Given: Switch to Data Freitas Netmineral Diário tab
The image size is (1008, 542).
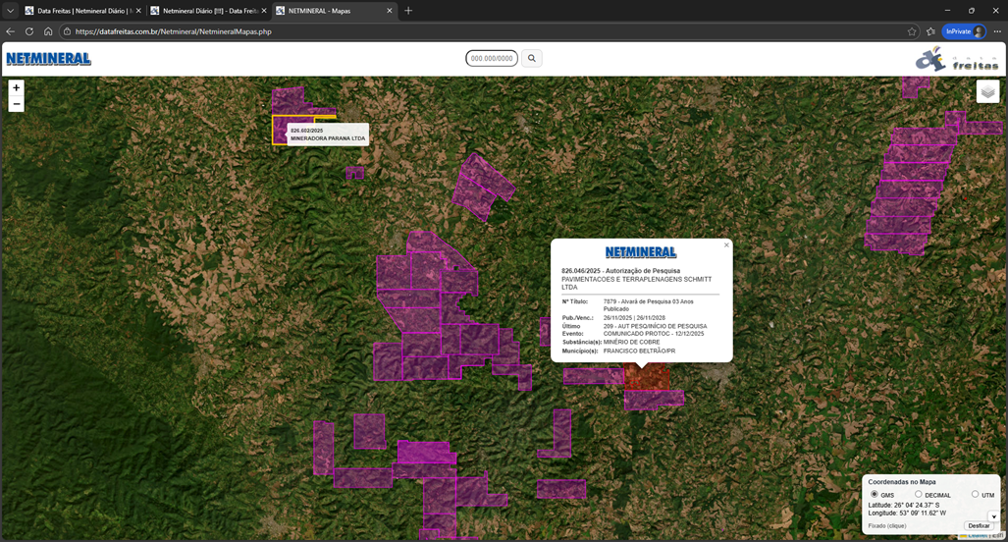Looking at the screenshot, I should [79, 11].
